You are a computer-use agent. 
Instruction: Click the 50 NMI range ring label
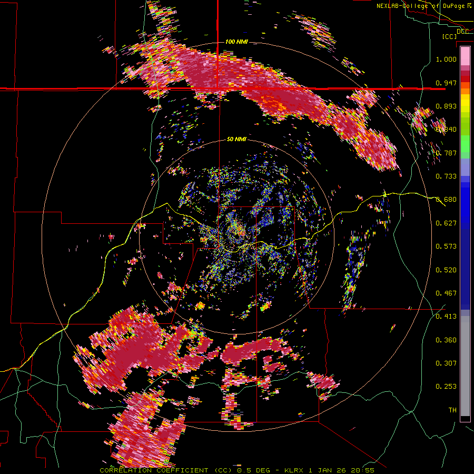click(x=236, y=140)
